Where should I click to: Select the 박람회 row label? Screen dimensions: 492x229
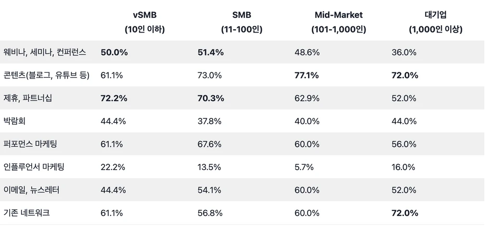[14, 121]
